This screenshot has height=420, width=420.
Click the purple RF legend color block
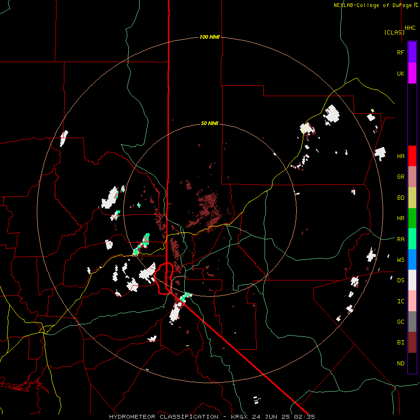[x=412, y=52]
